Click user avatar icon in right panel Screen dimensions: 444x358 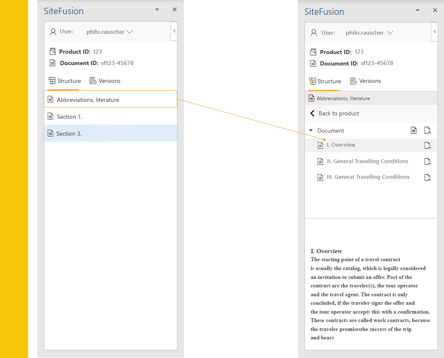[x=314, y=33]
